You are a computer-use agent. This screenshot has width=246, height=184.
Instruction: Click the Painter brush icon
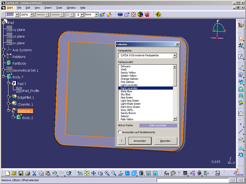(x=102, y=14)
